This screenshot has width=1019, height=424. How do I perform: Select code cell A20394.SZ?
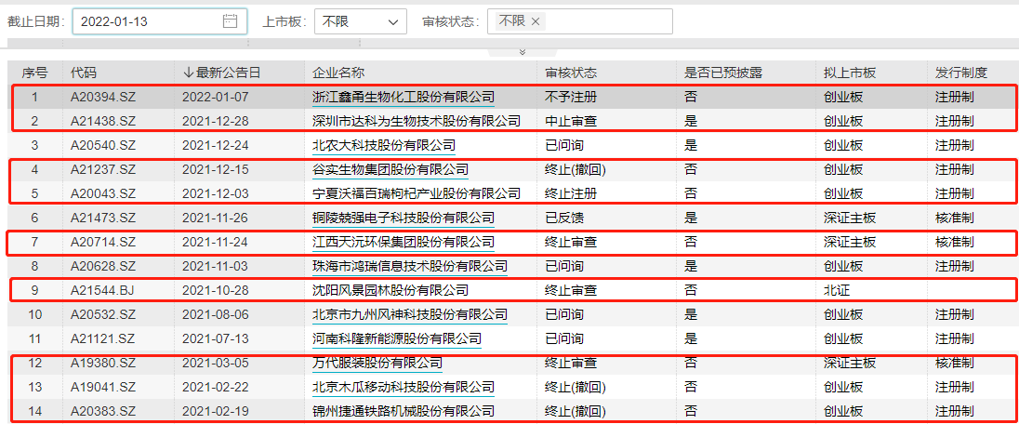(102, 98)
